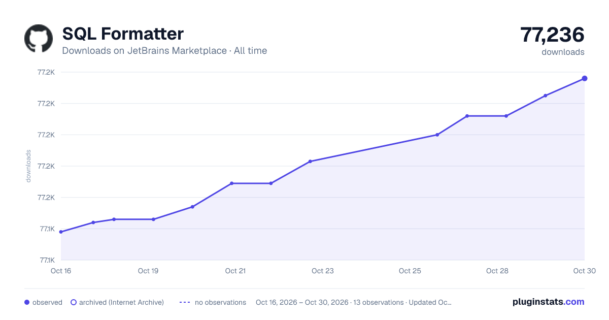Click the 'observed' legend label
609x320 pixels.
click(x=47, y=302)
